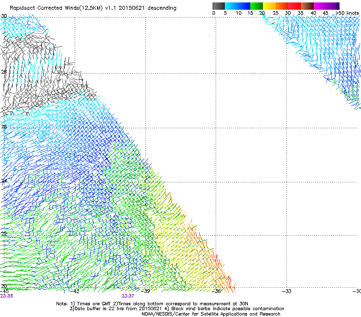
Task: Click the purple time stamp '23:36'
Action: click(6, 296)
